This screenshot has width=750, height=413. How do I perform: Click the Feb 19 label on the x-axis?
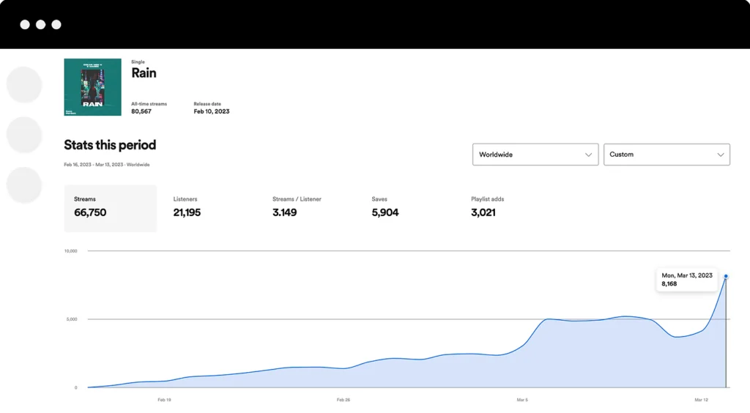[164, 400]
